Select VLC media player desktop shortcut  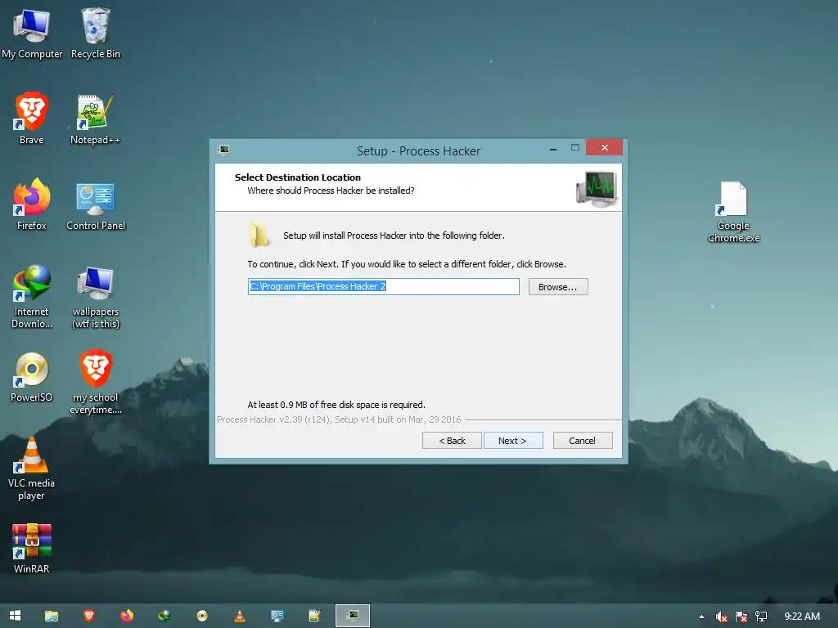(32, 469)
